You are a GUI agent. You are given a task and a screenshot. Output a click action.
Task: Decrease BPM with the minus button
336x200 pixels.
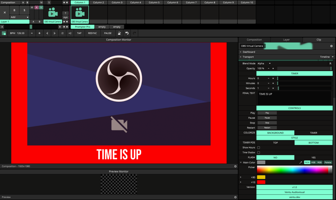pos(32,33)
